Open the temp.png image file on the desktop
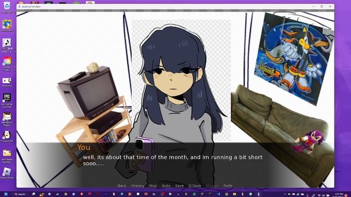 click(x=7, y=82)
